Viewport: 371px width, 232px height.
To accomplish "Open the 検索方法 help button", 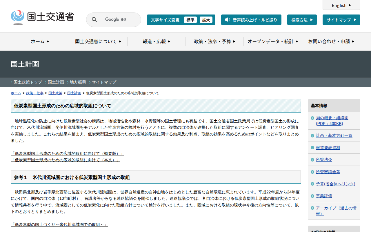I will click(x=302, y=20).
